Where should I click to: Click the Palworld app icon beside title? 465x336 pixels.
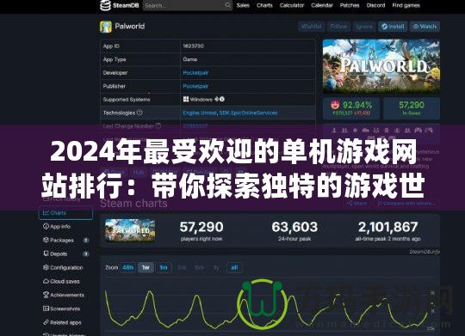[x=106, y=27]
